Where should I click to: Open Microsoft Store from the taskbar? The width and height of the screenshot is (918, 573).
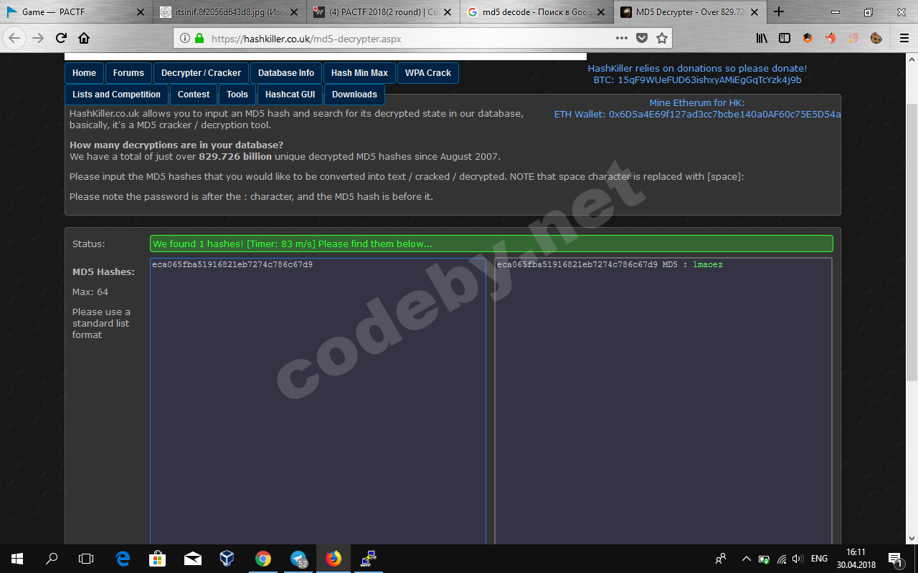click(157, 559)
